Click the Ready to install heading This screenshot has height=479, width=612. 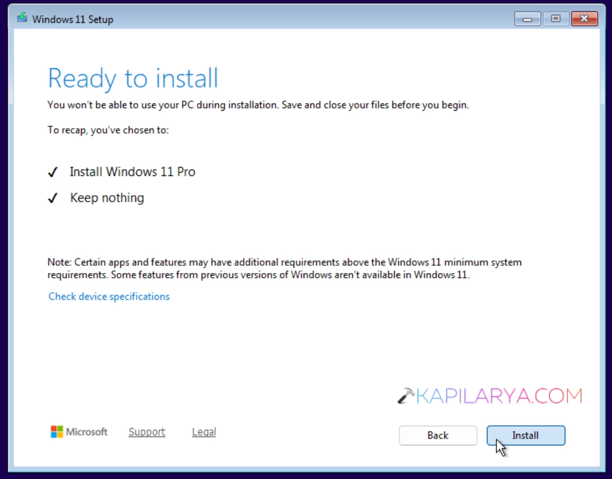click(133, 78)
